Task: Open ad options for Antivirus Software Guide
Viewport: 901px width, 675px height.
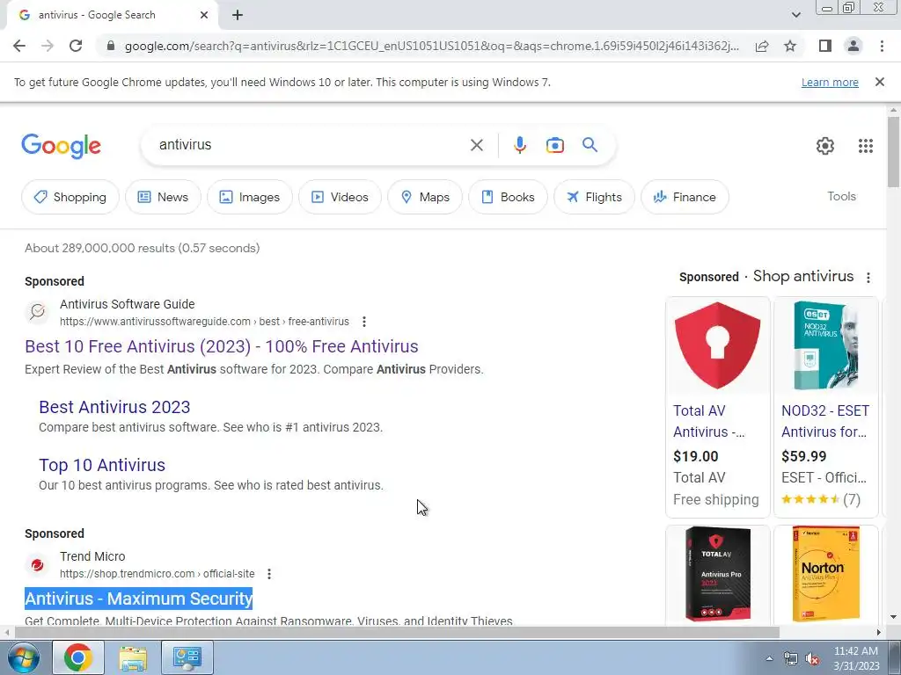Action: 363,322
